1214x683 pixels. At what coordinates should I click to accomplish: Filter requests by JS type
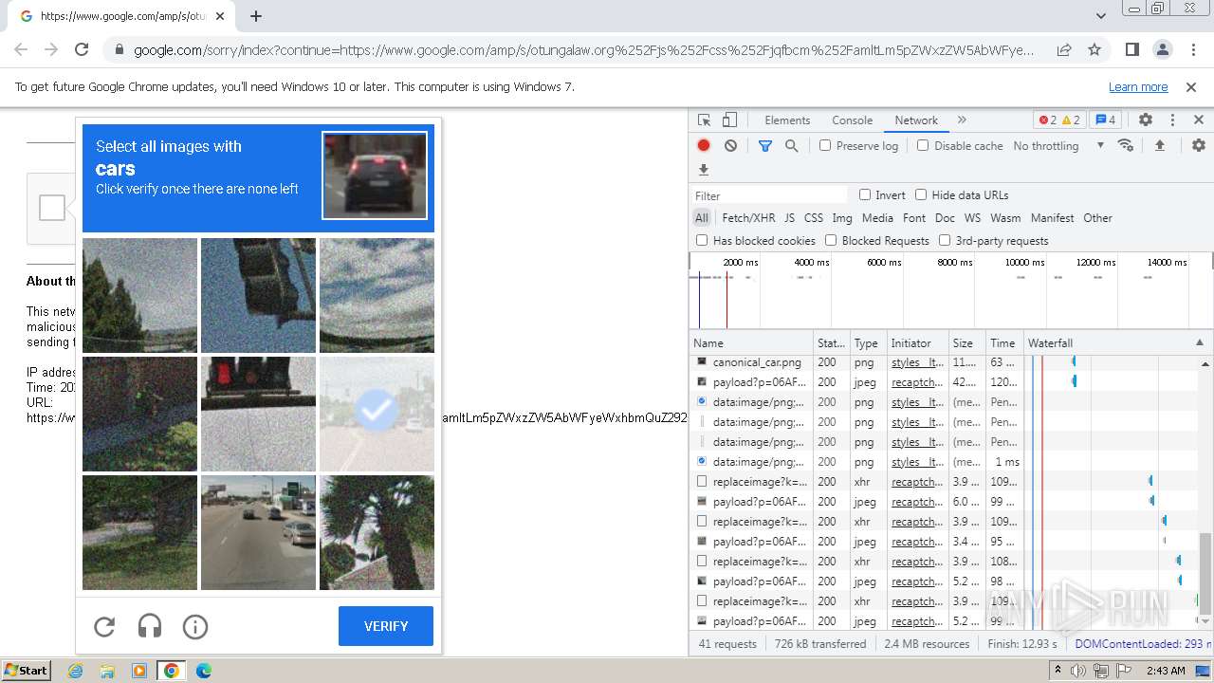pos(789,217)
